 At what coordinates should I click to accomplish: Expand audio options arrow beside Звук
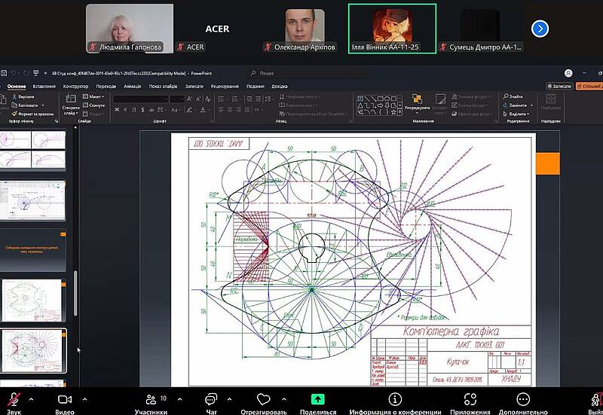(x=33, y=398)
